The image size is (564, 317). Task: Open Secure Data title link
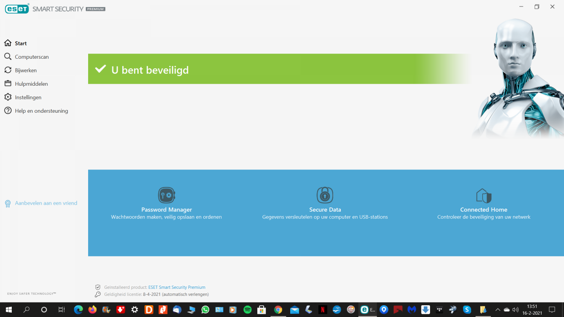coord(325,210)
